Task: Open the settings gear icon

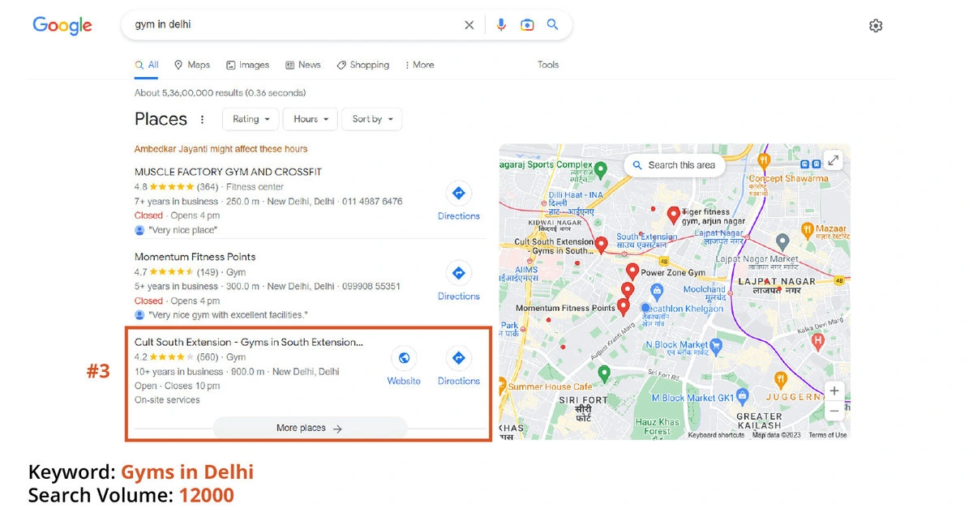Action: 876,26
